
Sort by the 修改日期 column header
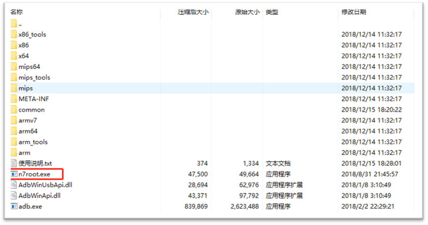pos(354,12)
